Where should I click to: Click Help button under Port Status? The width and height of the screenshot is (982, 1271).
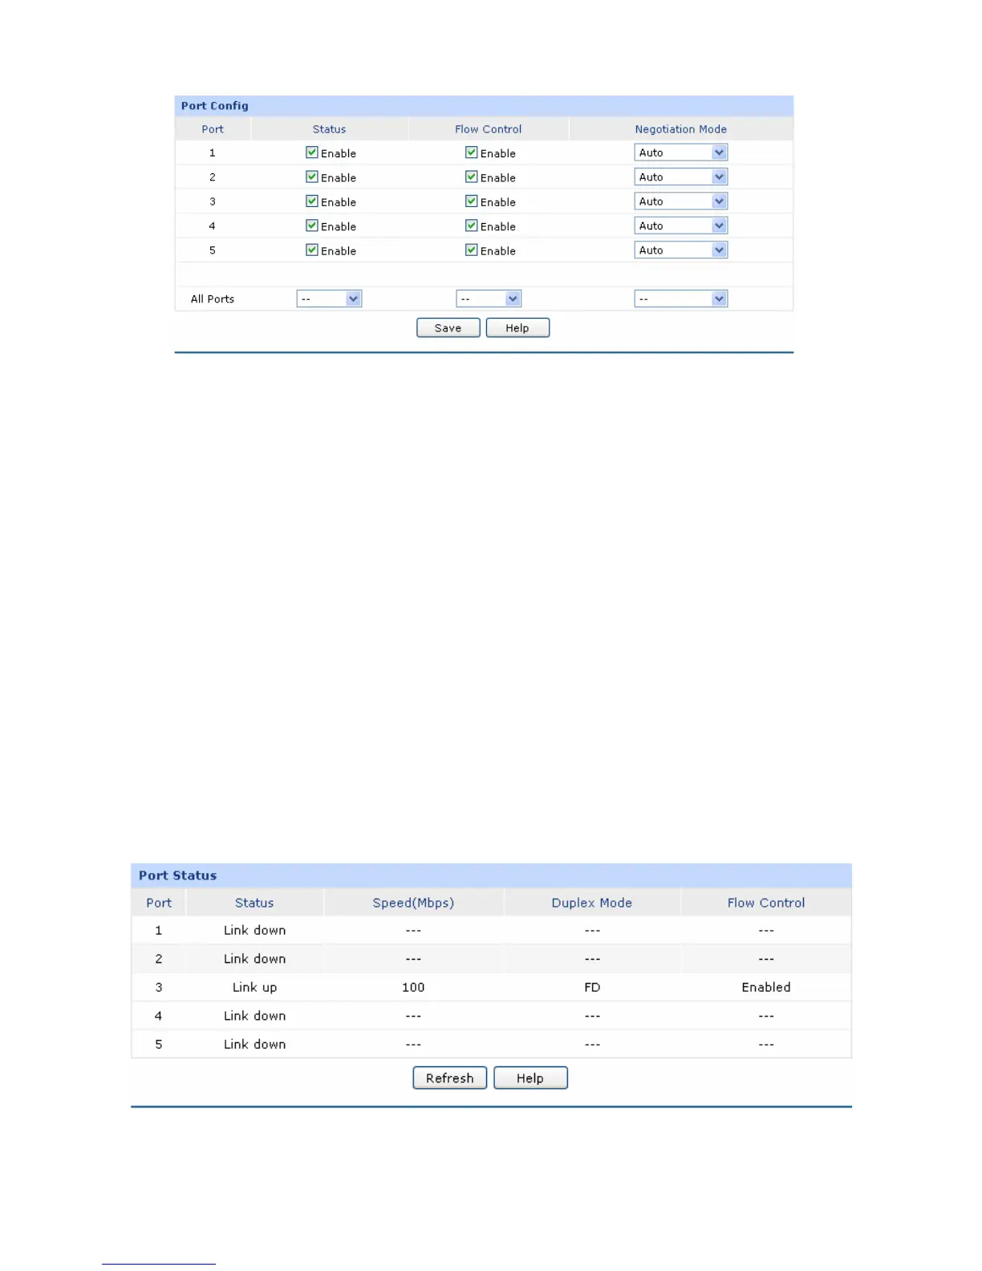click(x=530, y=1078)
